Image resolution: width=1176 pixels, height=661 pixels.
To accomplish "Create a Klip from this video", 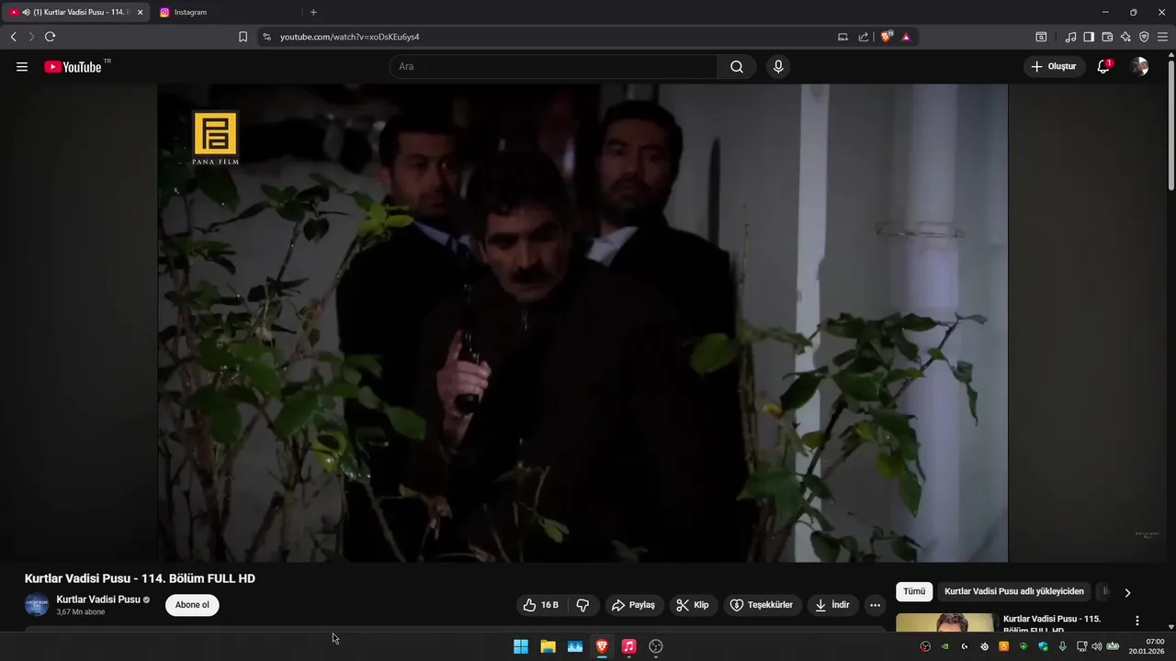I will [693, 605].
